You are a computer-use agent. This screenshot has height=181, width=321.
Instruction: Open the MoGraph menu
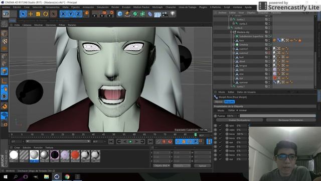pos(157,7)
